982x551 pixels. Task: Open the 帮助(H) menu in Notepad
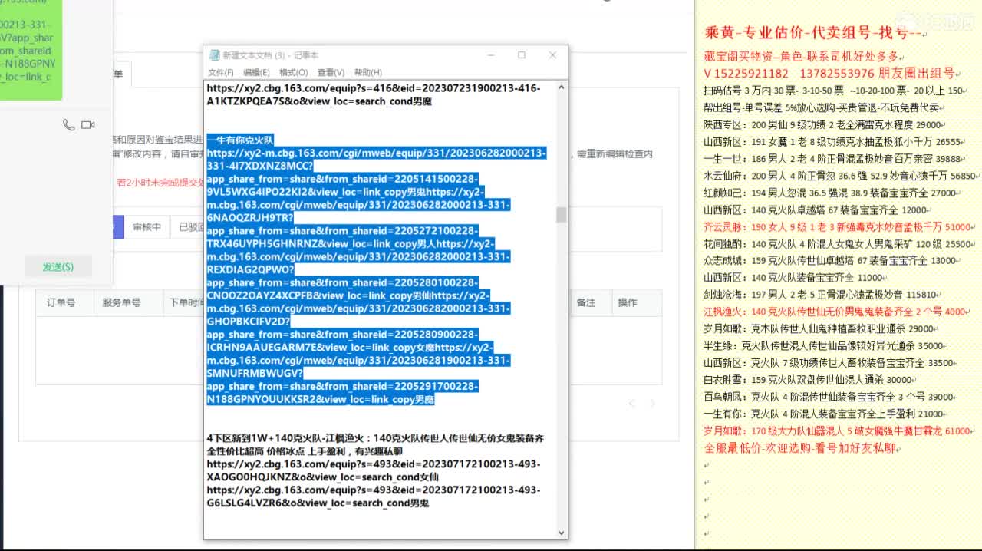[368, 72]
